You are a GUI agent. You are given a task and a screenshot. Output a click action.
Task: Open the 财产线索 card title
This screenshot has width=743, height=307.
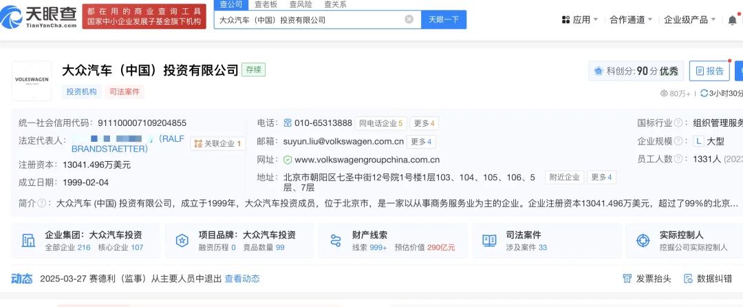point(369,235)
